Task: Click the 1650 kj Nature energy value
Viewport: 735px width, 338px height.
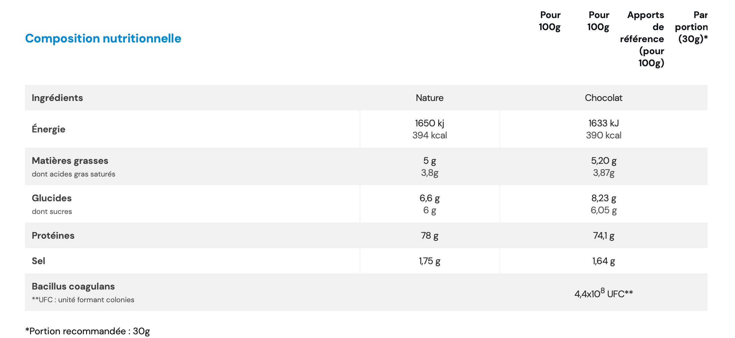Action: 430,123
